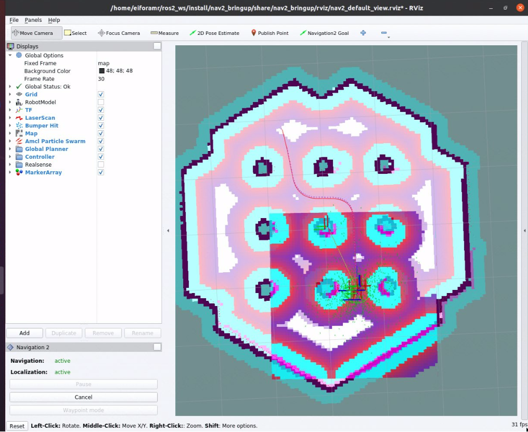Click the blue plus add-tool icon

click(363, 33)
